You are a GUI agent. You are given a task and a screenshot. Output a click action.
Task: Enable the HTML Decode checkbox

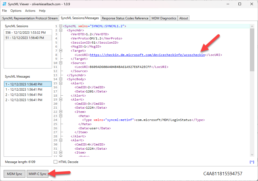[55, 162]
